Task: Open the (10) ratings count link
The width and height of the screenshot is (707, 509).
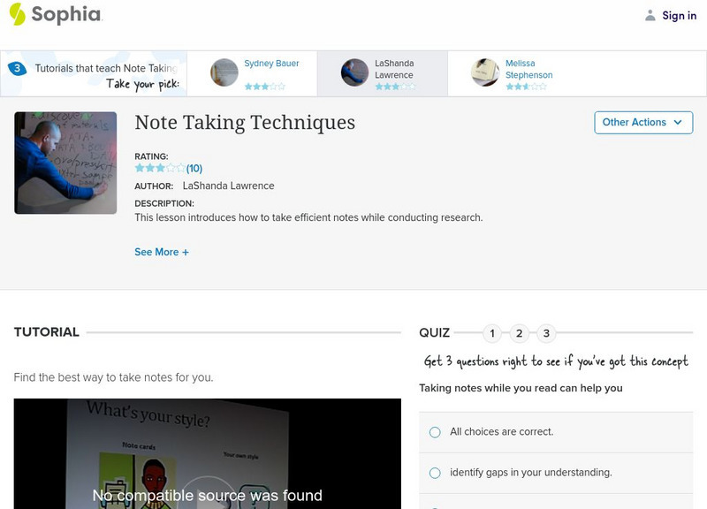Action: 194,169
